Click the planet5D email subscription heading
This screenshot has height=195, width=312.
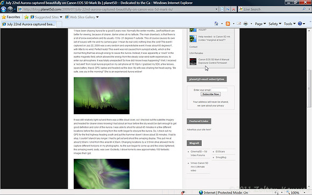(x=207, y=79)
